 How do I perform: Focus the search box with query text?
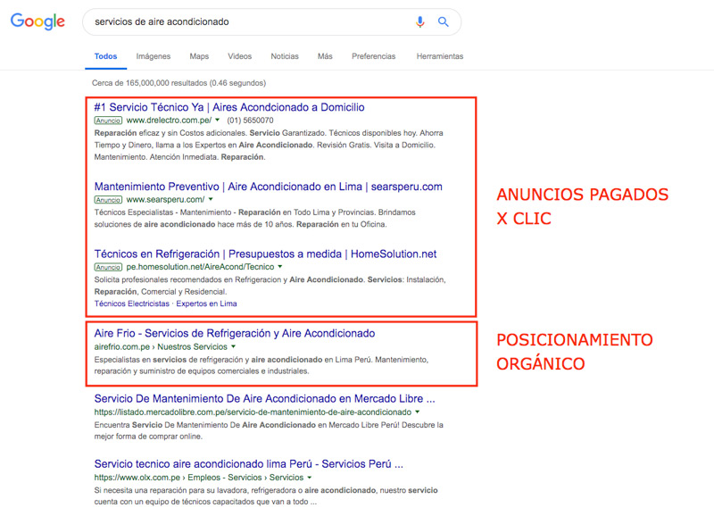point(271,21)
